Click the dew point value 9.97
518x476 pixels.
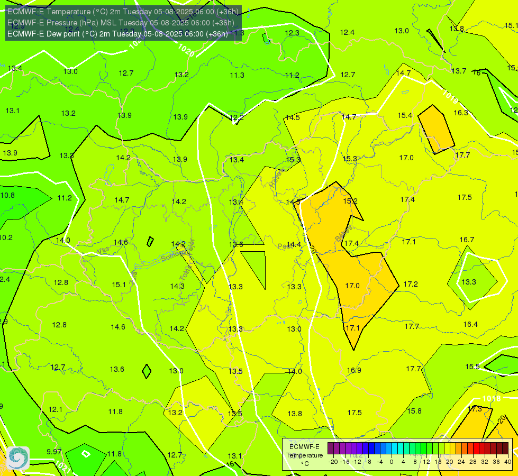click(x=54, y=452)
